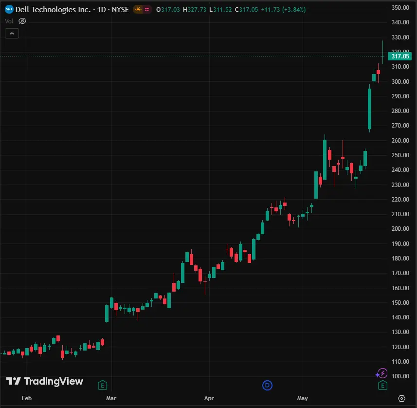
Task: Click the orange market status sun icon
Action: (x=138, y=10)
